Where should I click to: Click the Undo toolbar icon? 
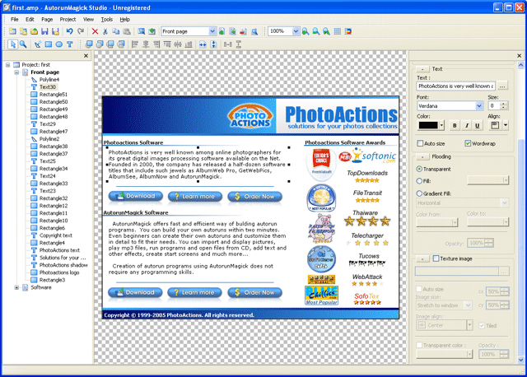tap(69, 31)
